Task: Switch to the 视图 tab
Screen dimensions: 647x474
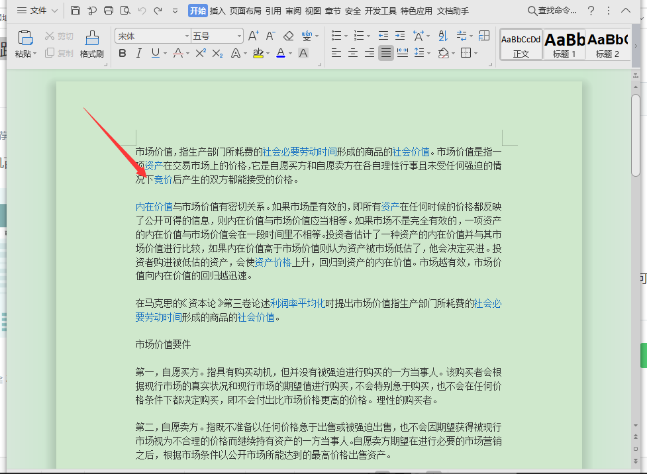Action: (x=313, y=11)
